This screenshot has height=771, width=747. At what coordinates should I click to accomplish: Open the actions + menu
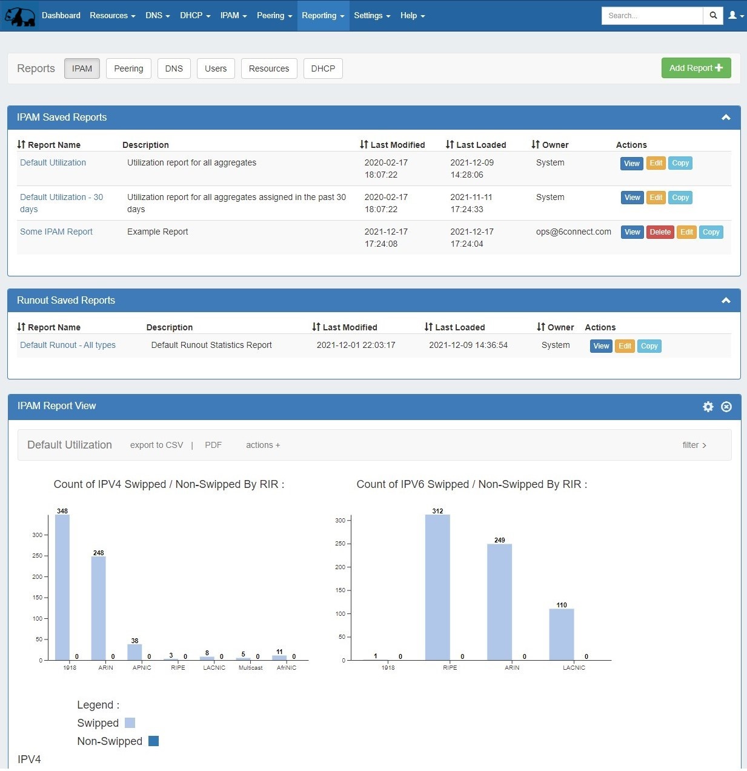(x=263, y=445)
